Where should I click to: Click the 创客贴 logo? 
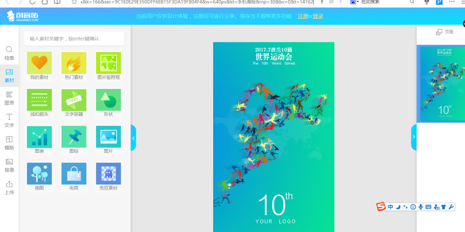[x=23, y=16]
